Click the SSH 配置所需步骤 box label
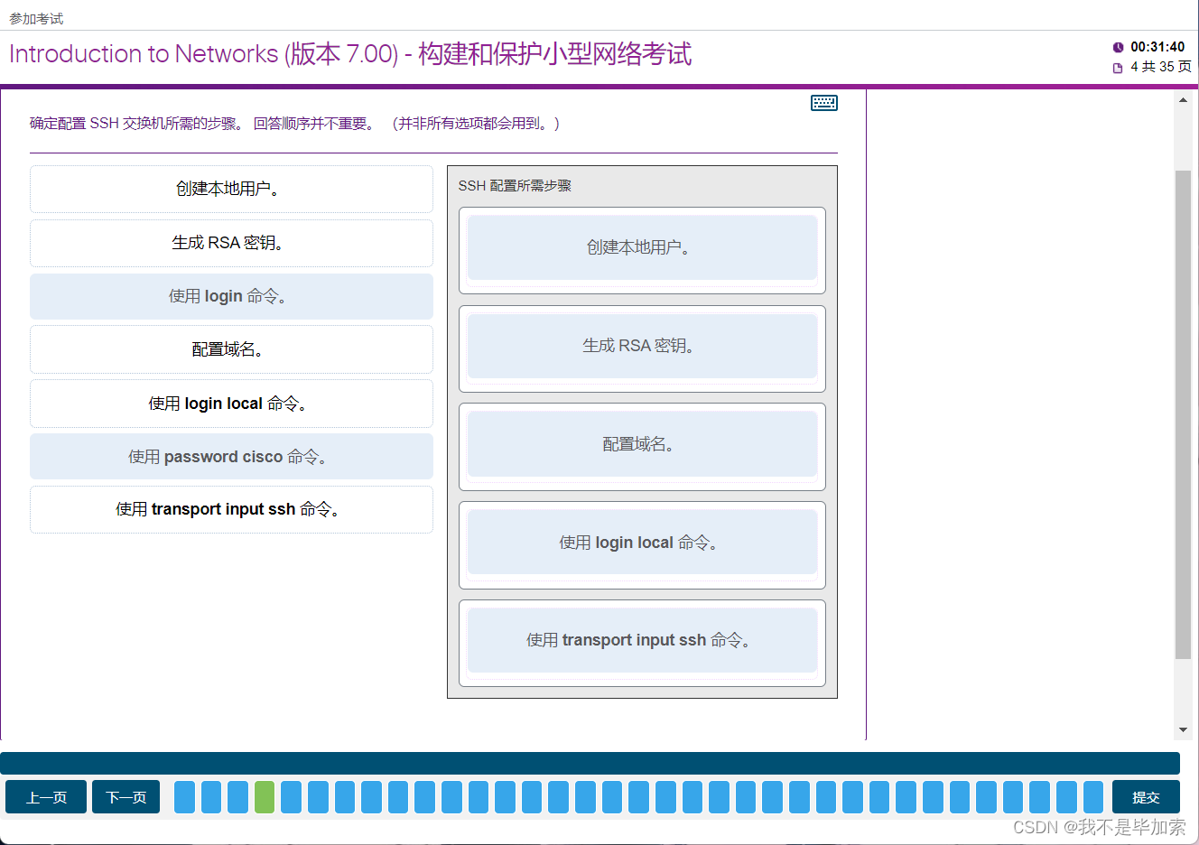The width and height of the screenshot is (1199, 845). [515, 186]
